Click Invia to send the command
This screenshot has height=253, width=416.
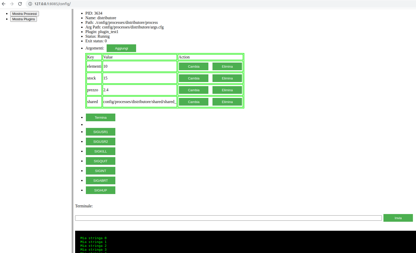(x=398, y=218)
